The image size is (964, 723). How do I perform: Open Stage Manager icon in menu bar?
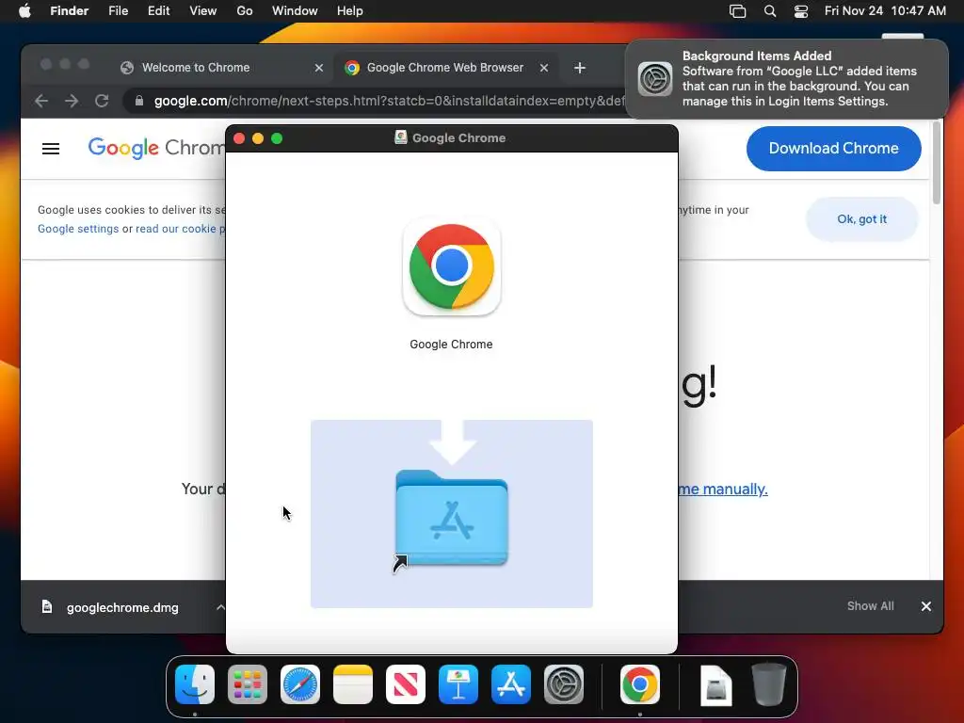click(x=737, y=11)
